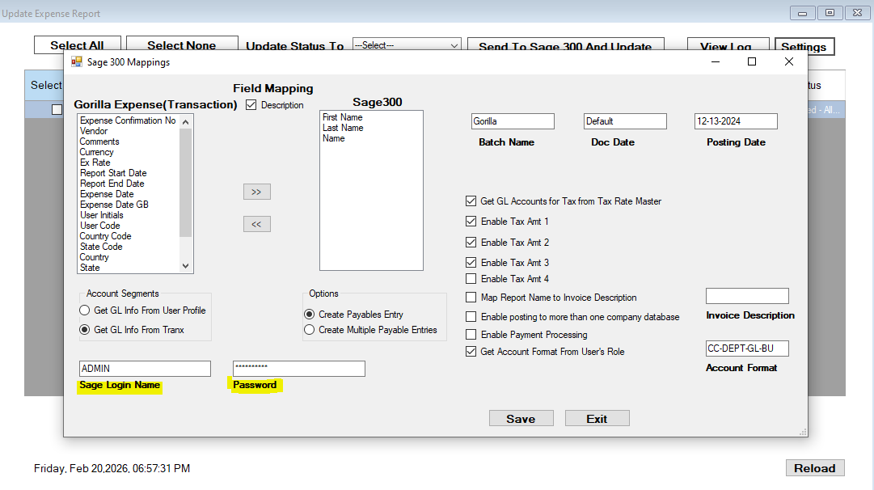874x490 pixels.
Task: Open the Update Status To dropdown
Action: (407, 45)
